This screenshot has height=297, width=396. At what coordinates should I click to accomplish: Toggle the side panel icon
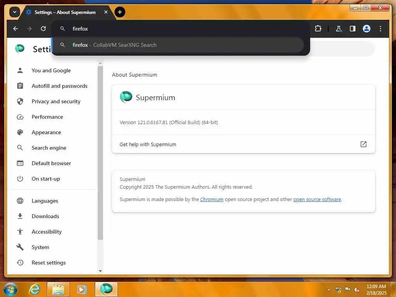(353, 29)
